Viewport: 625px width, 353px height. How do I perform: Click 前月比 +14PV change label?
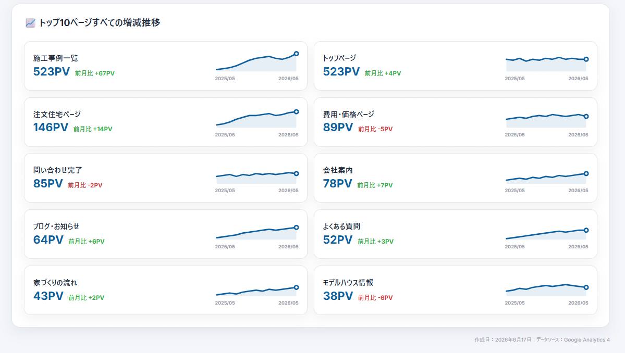[93, 129]
